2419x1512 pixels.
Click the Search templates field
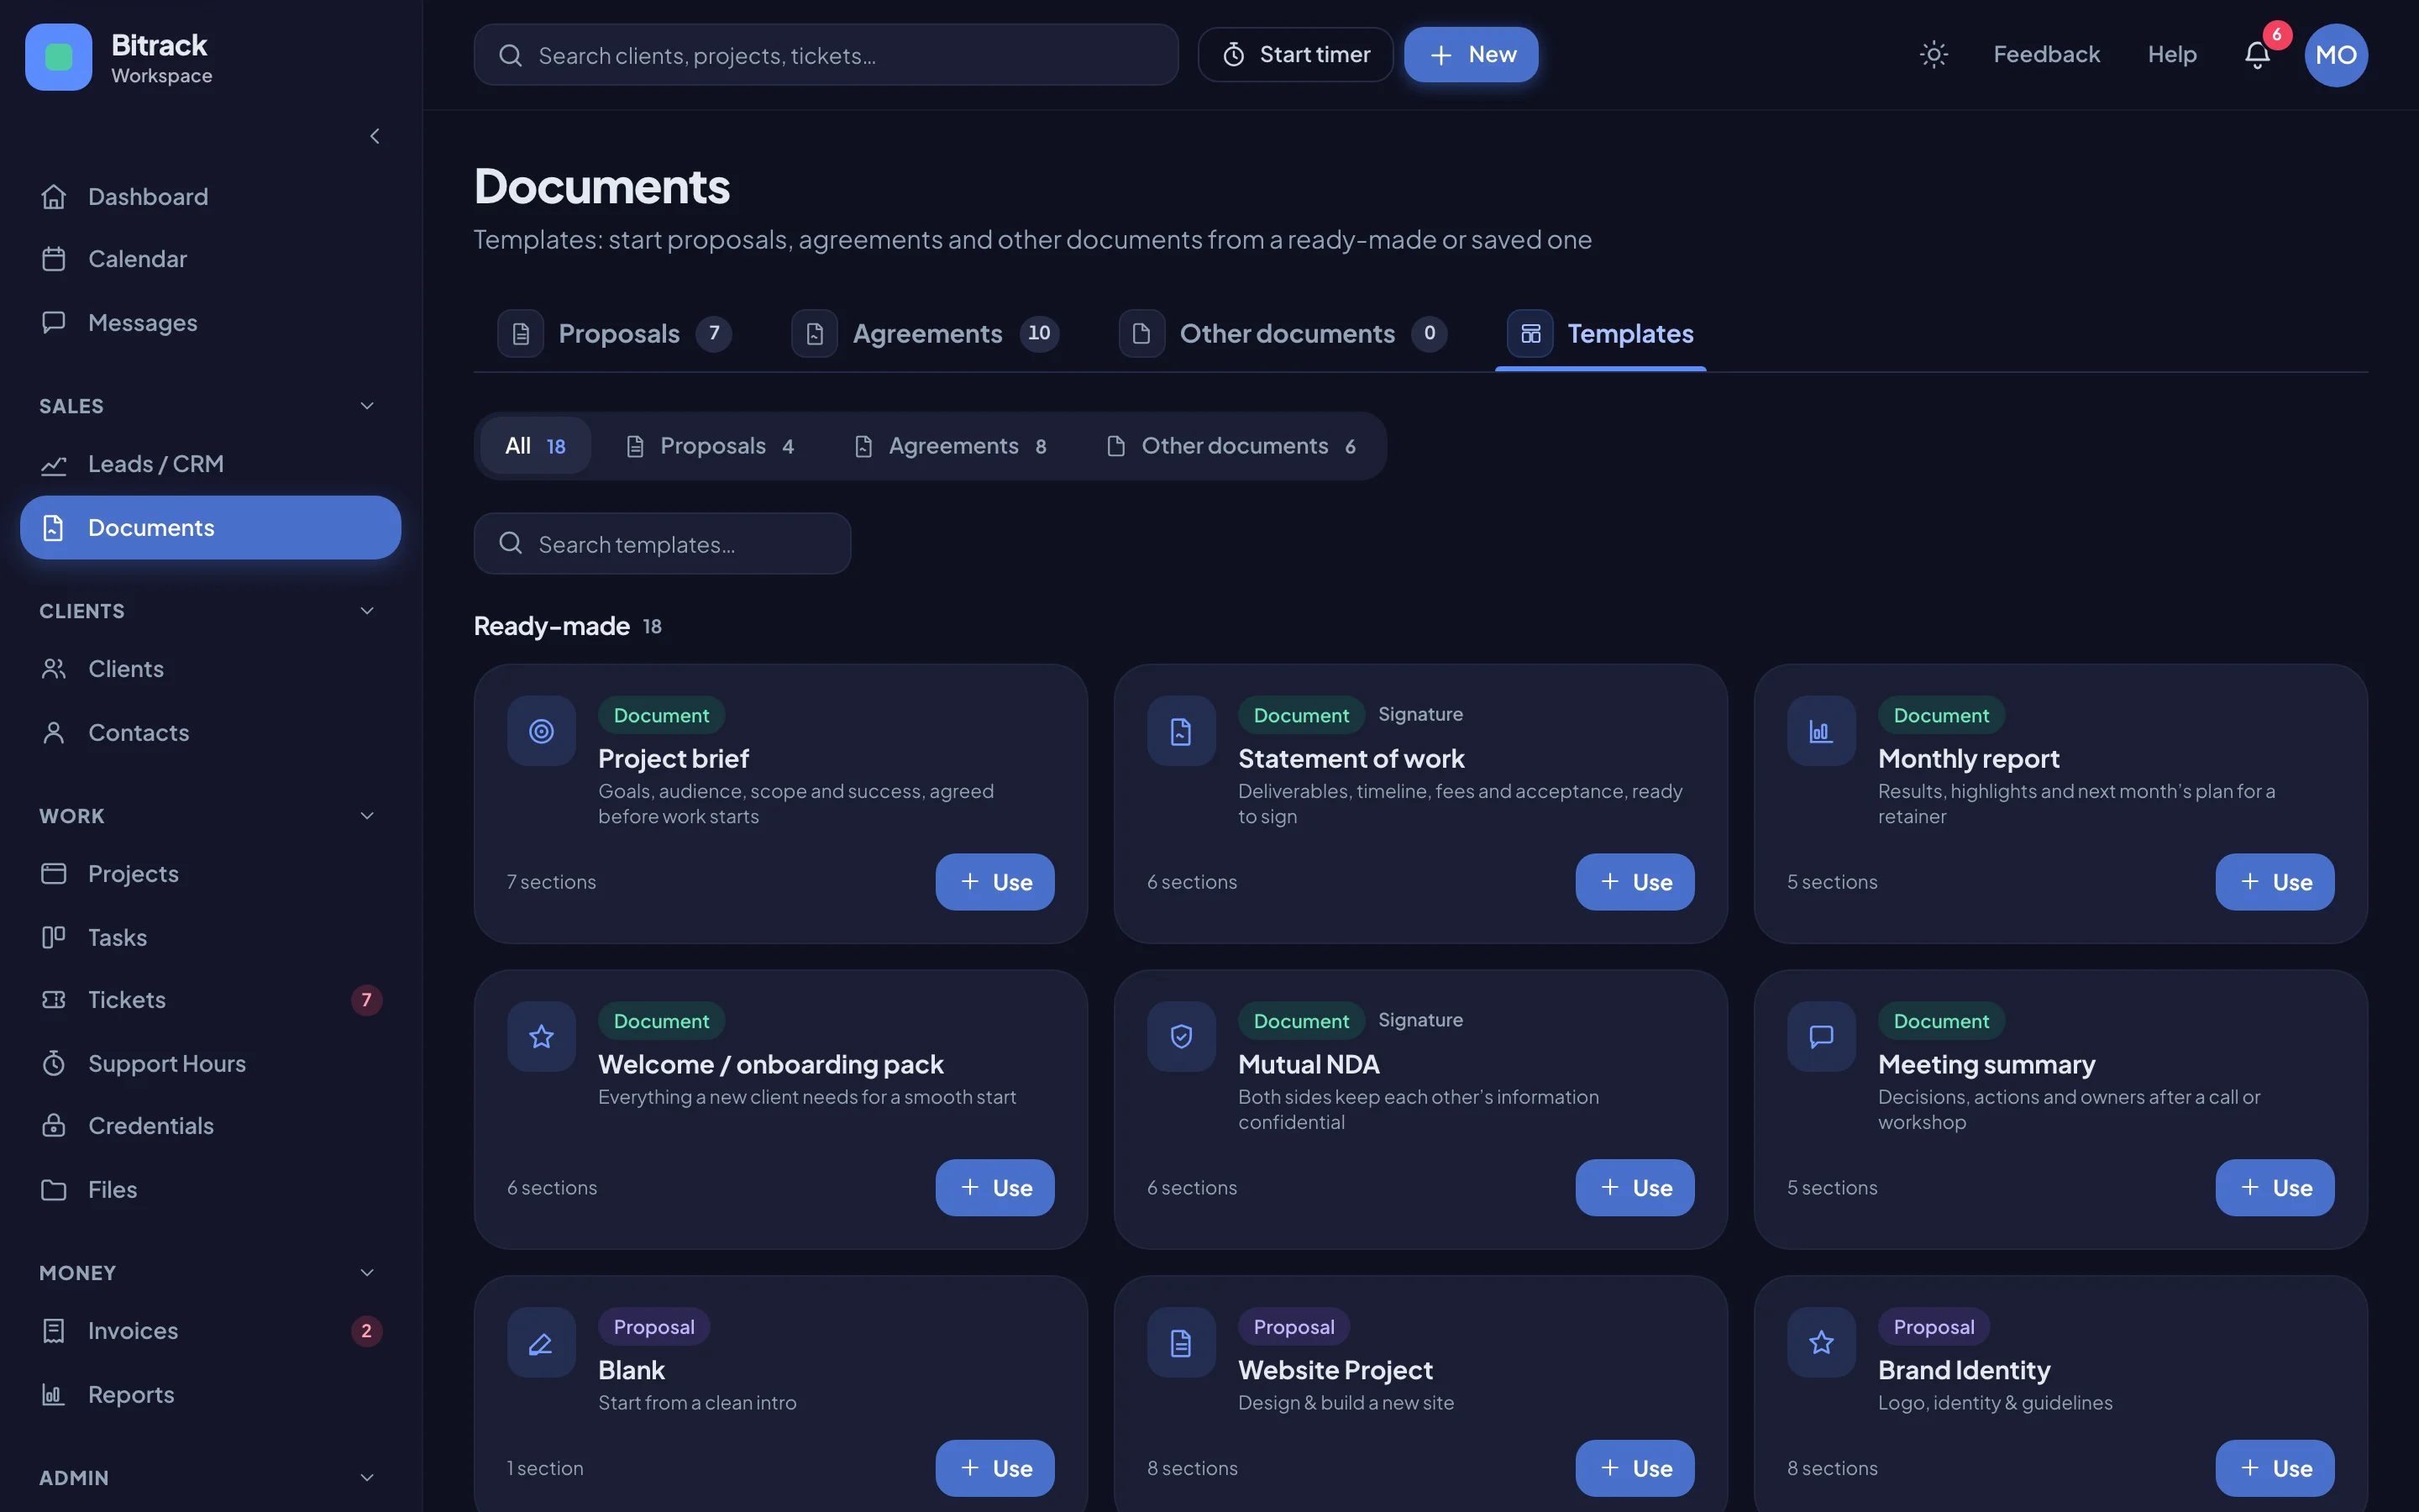point(662,544)
